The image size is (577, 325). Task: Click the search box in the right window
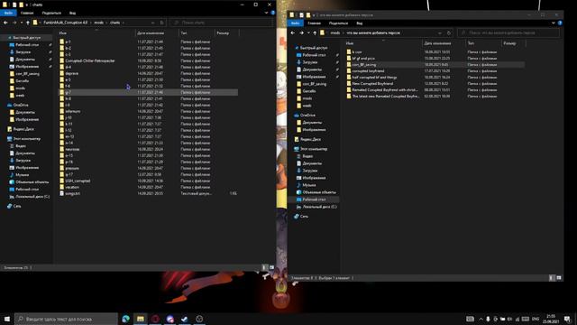point(508,32)
